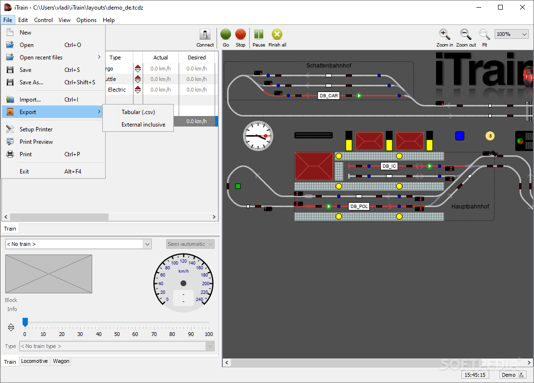Click the Actual column header
Image resolution: width=534 pixels, height=383 pixels.
pos(160,58)
